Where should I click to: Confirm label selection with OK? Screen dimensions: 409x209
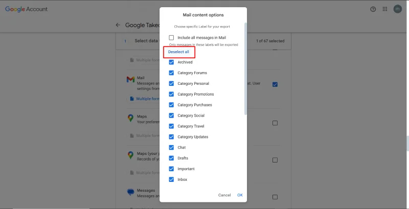(x=240, y=195)
